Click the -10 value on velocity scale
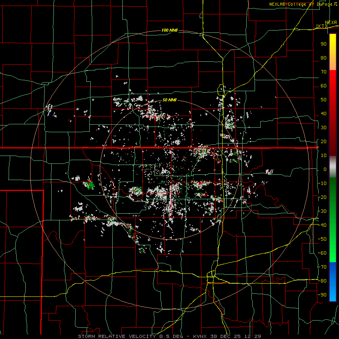Image resolution: width=339 pixels, height=339 pixels. coord(322,183)
